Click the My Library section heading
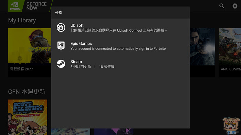241x135 pixels. (22, 20)
